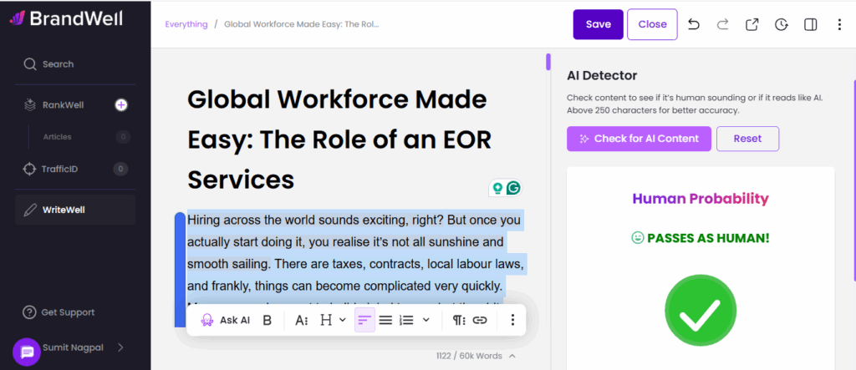Apply bold formatting with B icon
856x370 pixels.
pos(267,320)
